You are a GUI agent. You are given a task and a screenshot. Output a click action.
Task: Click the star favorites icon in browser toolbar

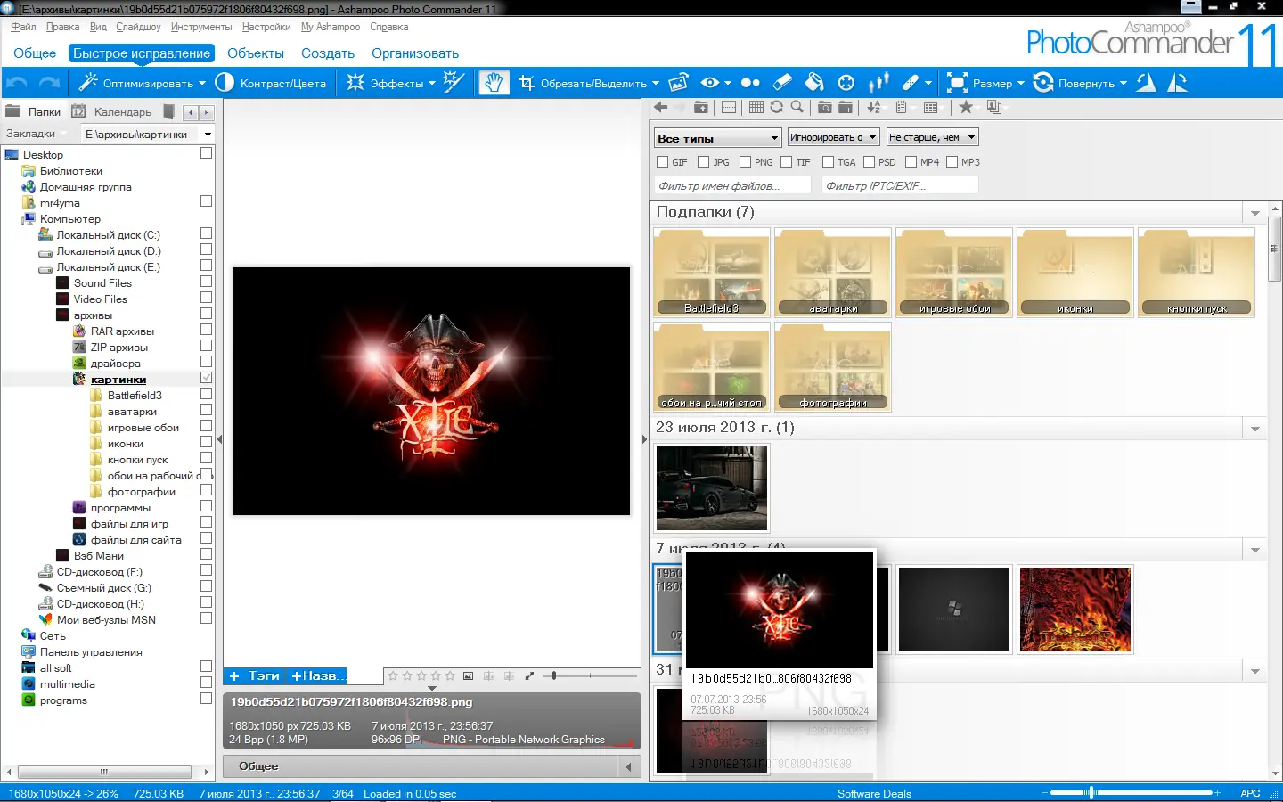click(x=966, y=107)
